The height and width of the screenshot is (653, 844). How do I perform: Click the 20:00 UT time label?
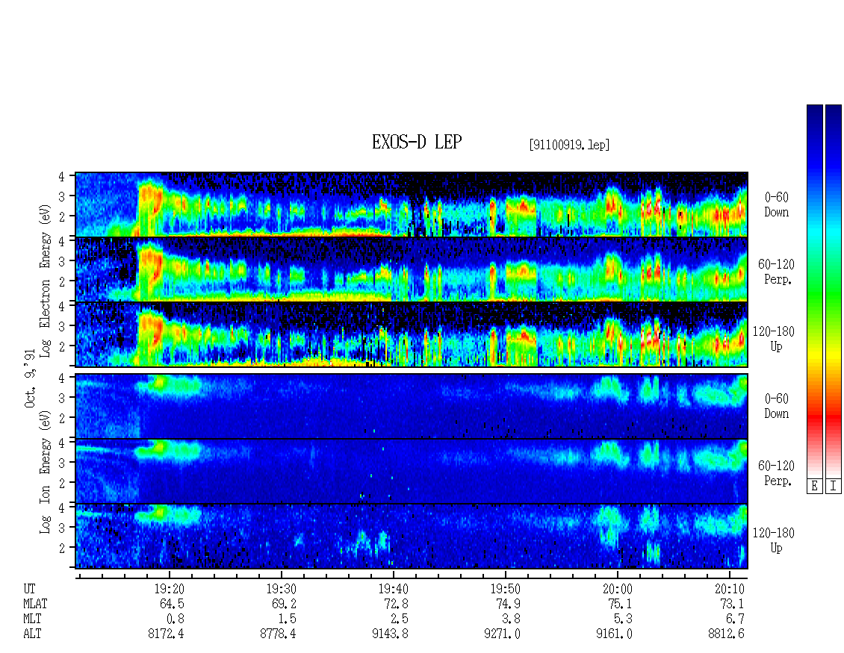pyautogui.click(x=618, y=589)
